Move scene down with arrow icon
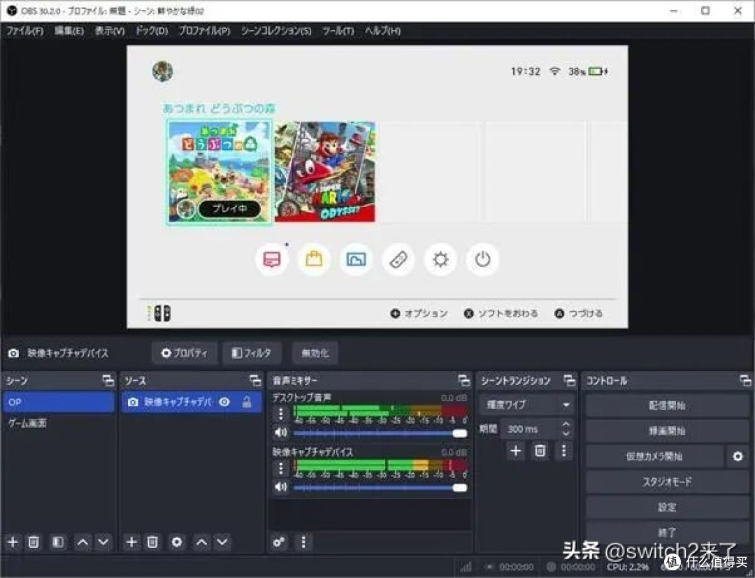This screenshot has width=755, height=578. pyautogui.click(x=103, y=542)
